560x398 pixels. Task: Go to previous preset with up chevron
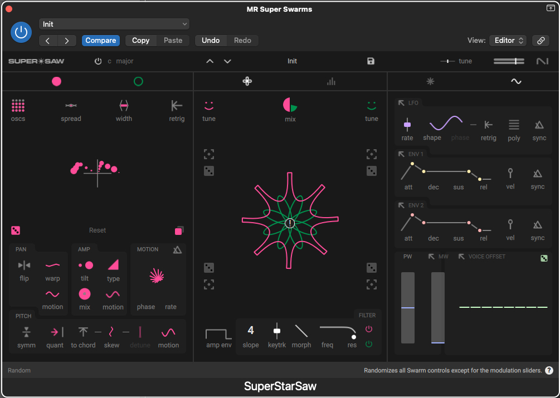210,61
